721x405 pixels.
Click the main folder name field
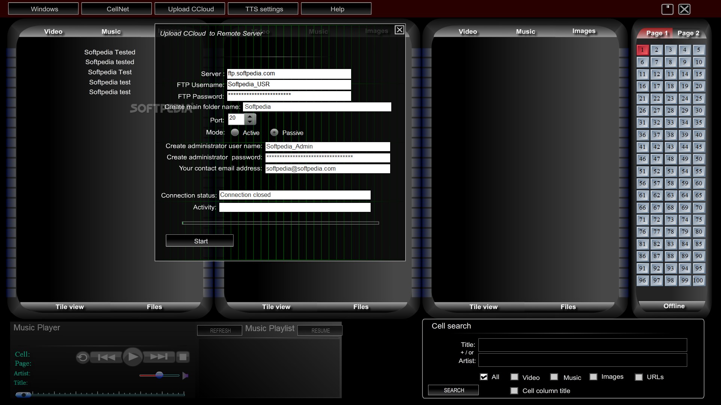pos(317,107)
